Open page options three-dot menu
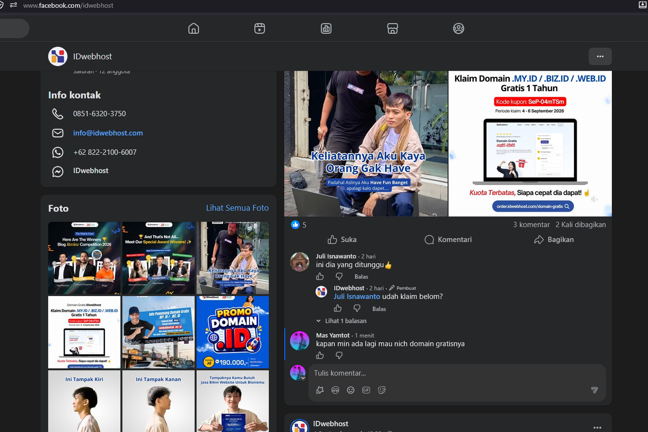648x432 pixels. 600,56
